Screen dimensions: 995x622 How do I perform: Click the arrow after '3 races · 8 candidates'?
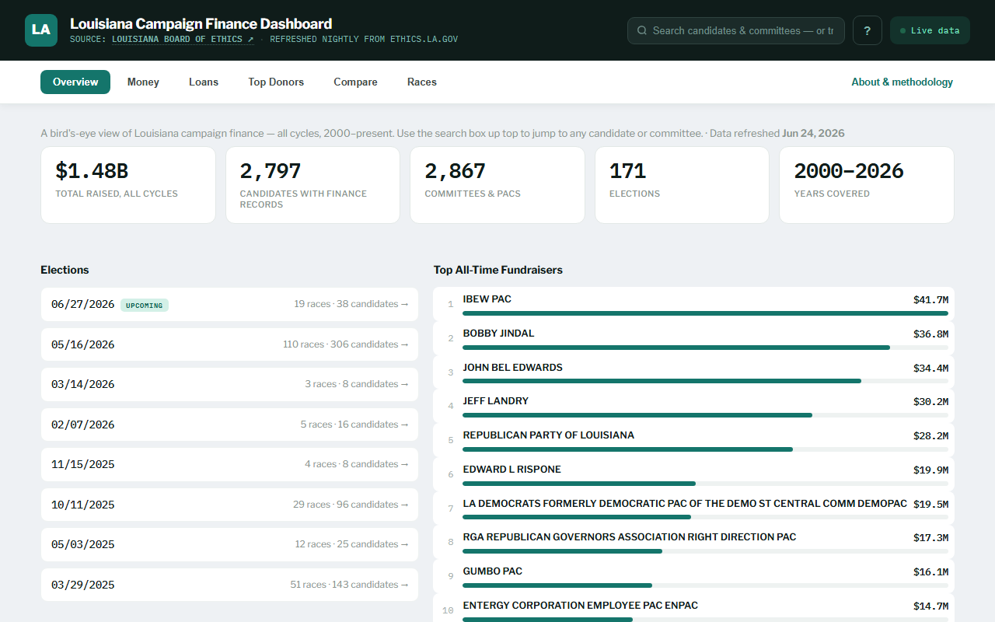pos(404,384)
